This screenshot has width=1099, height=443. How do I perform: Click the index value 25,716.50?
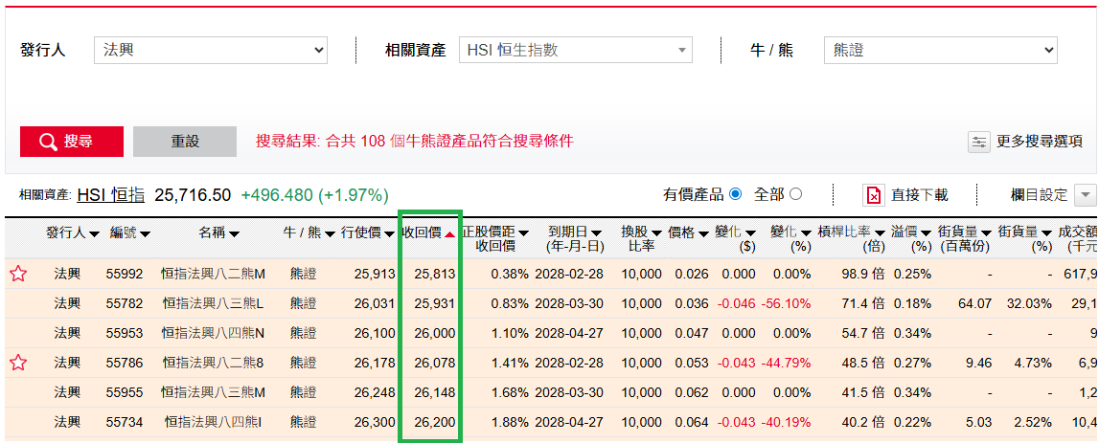193,194
